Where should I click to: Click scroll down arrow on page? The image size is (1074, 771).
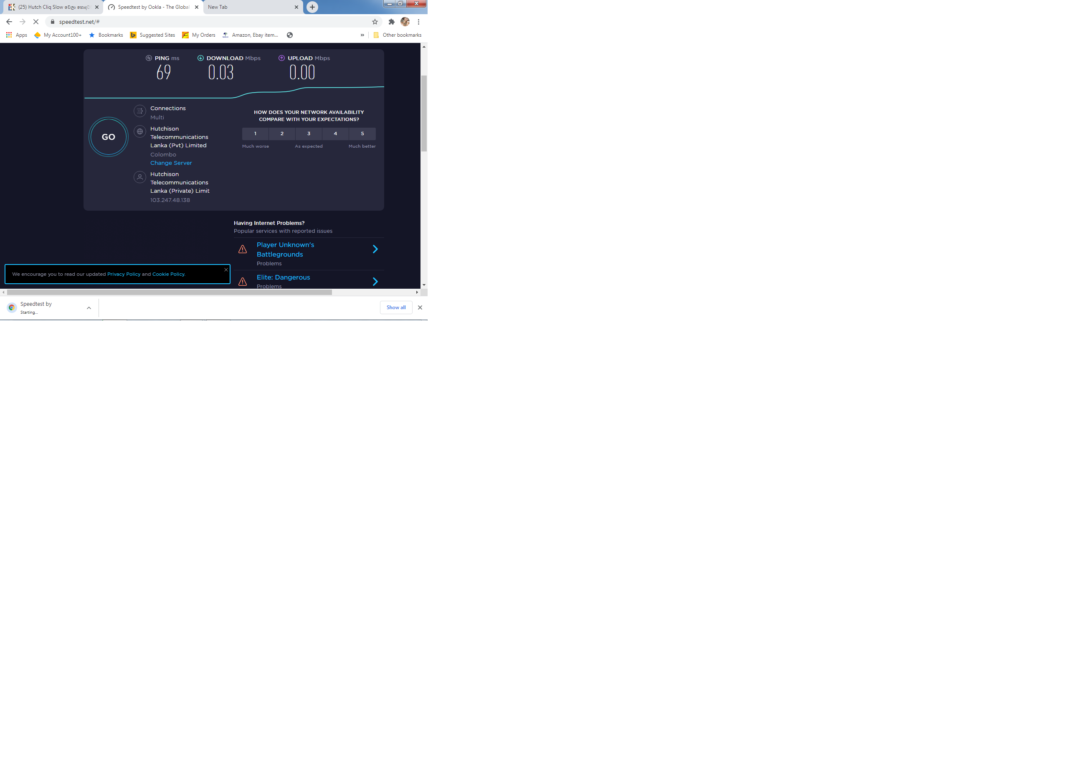click(424, 285)
